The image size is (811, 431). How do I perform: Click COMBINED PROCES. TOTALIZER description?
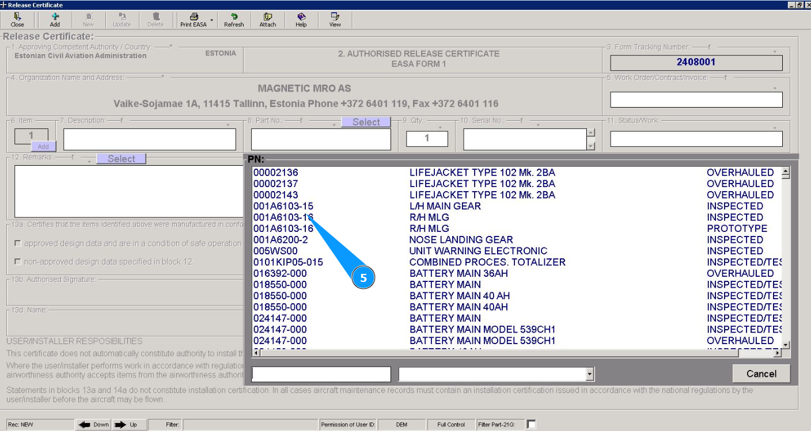pos(487,262)
